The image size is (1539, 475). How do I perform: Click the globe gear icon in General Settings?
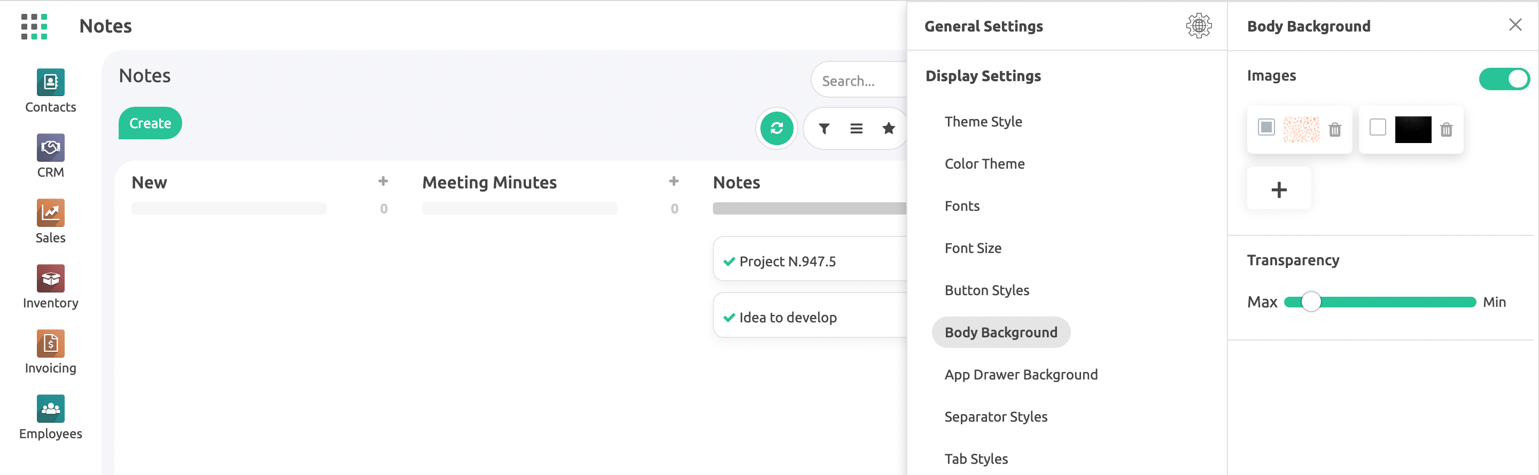click(x=1198, y=26)
